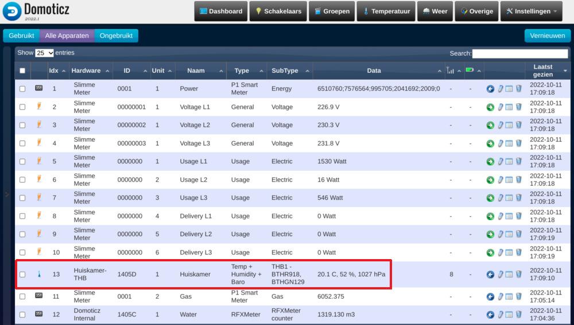Check the box for Power row

(x=22, y=89)
